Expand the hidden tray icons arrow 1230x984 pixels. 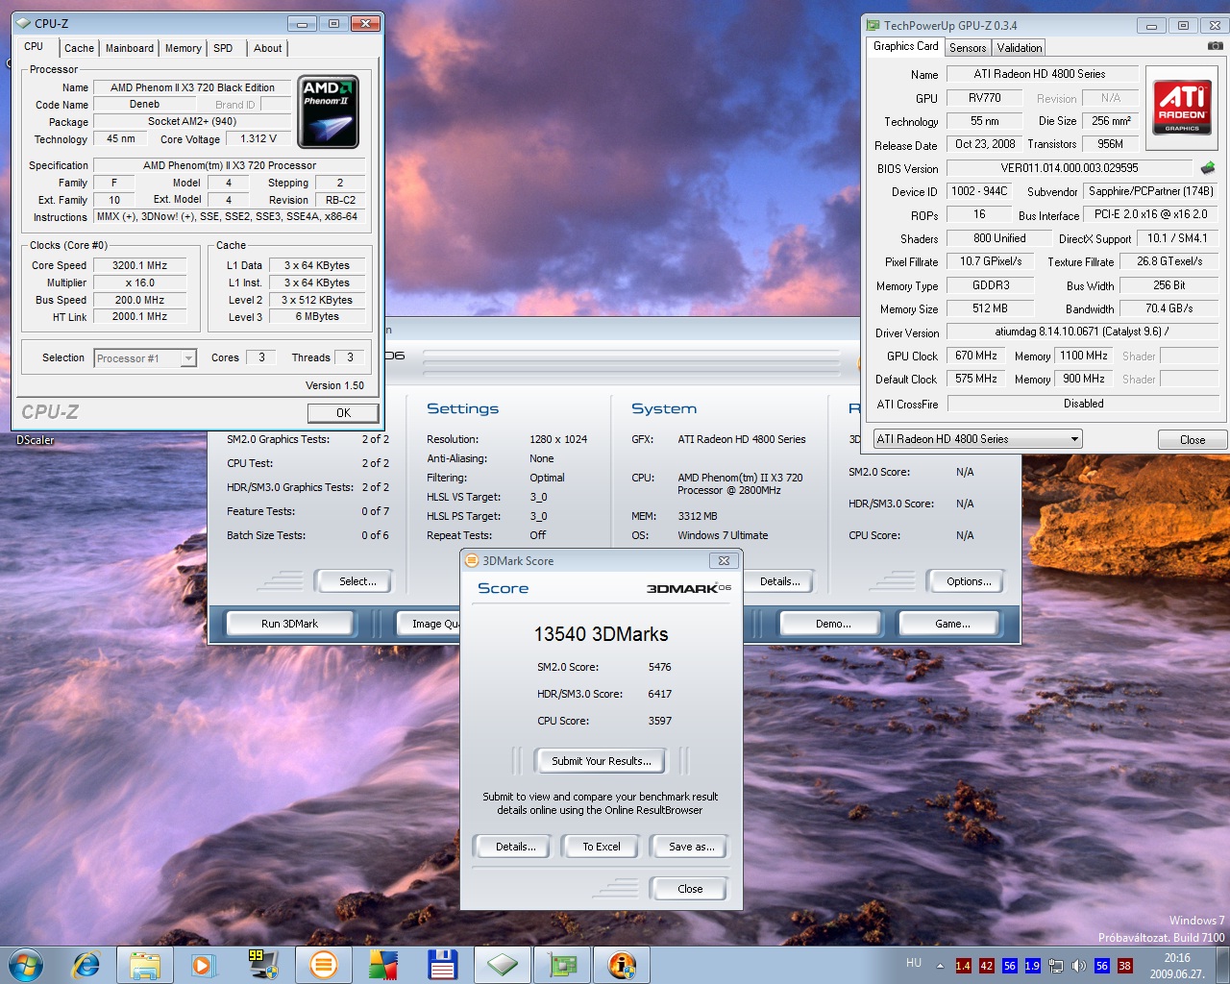[x=940, y=966]
